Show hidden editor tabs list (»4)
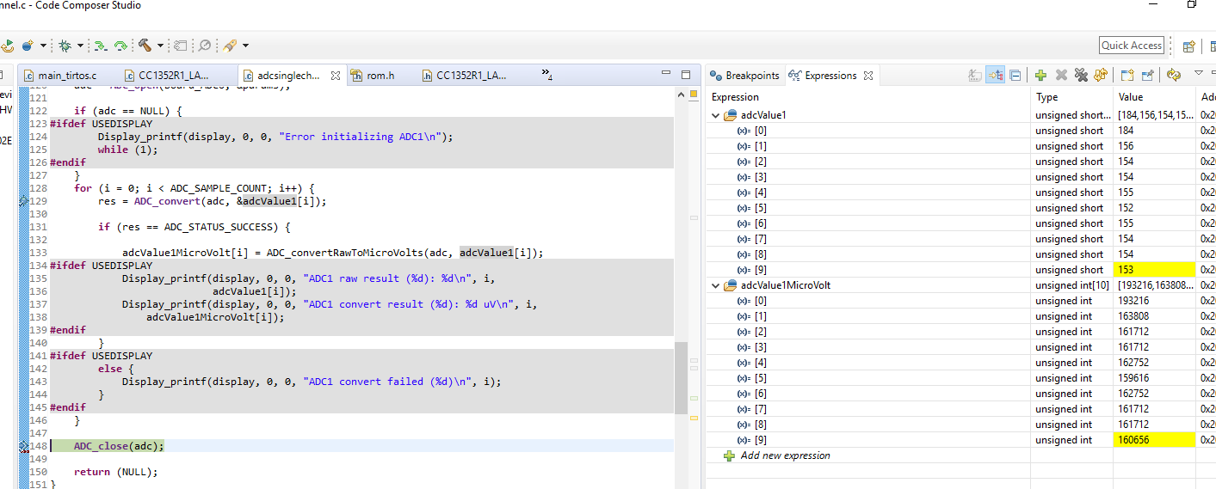 (547, 76)
